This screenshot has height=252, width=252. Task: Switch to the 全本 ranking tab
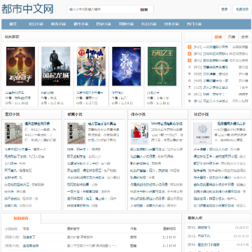(x=245, y=37)
